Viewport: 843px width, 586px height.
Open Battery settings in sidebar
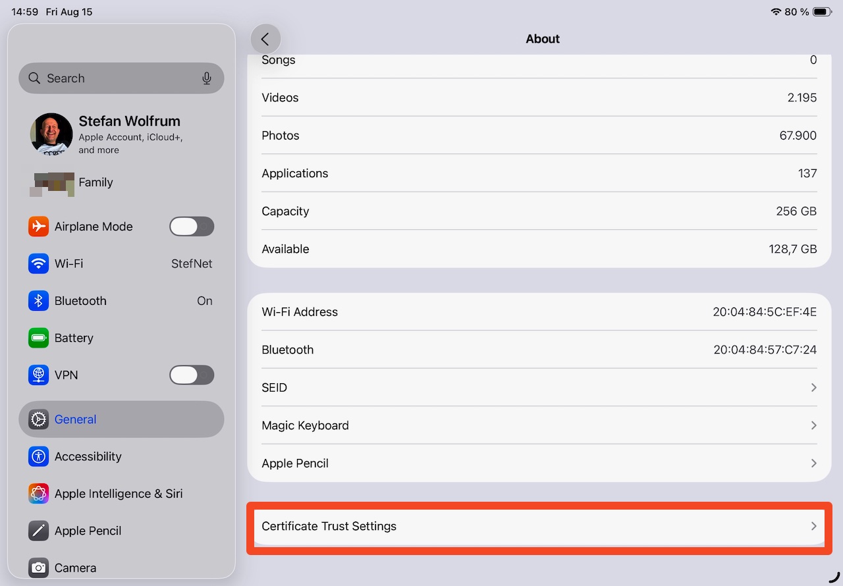click(x=121, y=338)
